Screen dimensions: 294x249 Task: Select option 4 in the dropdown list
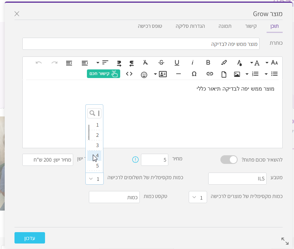coord(94,155)
